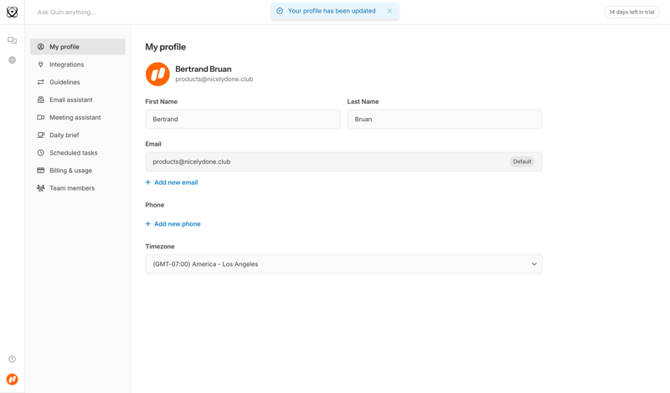Image resolution: width=670 pixels, height=393 pixels.
Task: Click the globe icon in left rail
Action: point(12,60)
